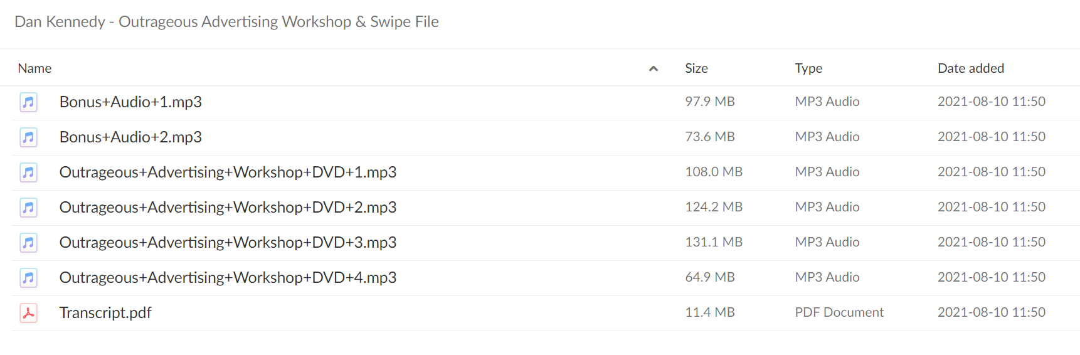Toggle the sort arrow in Name column

point(654,68)
